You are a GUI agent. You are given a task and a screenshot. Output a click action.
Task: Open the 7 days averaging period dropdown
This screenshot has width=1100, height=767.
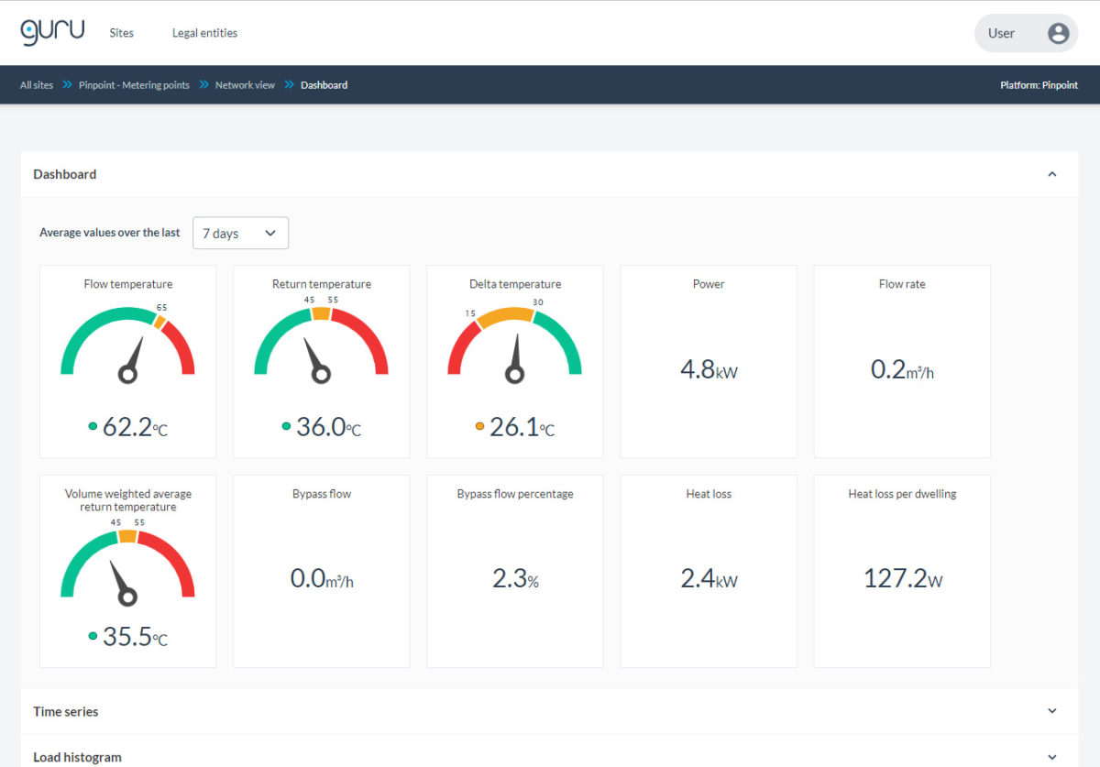240,233
